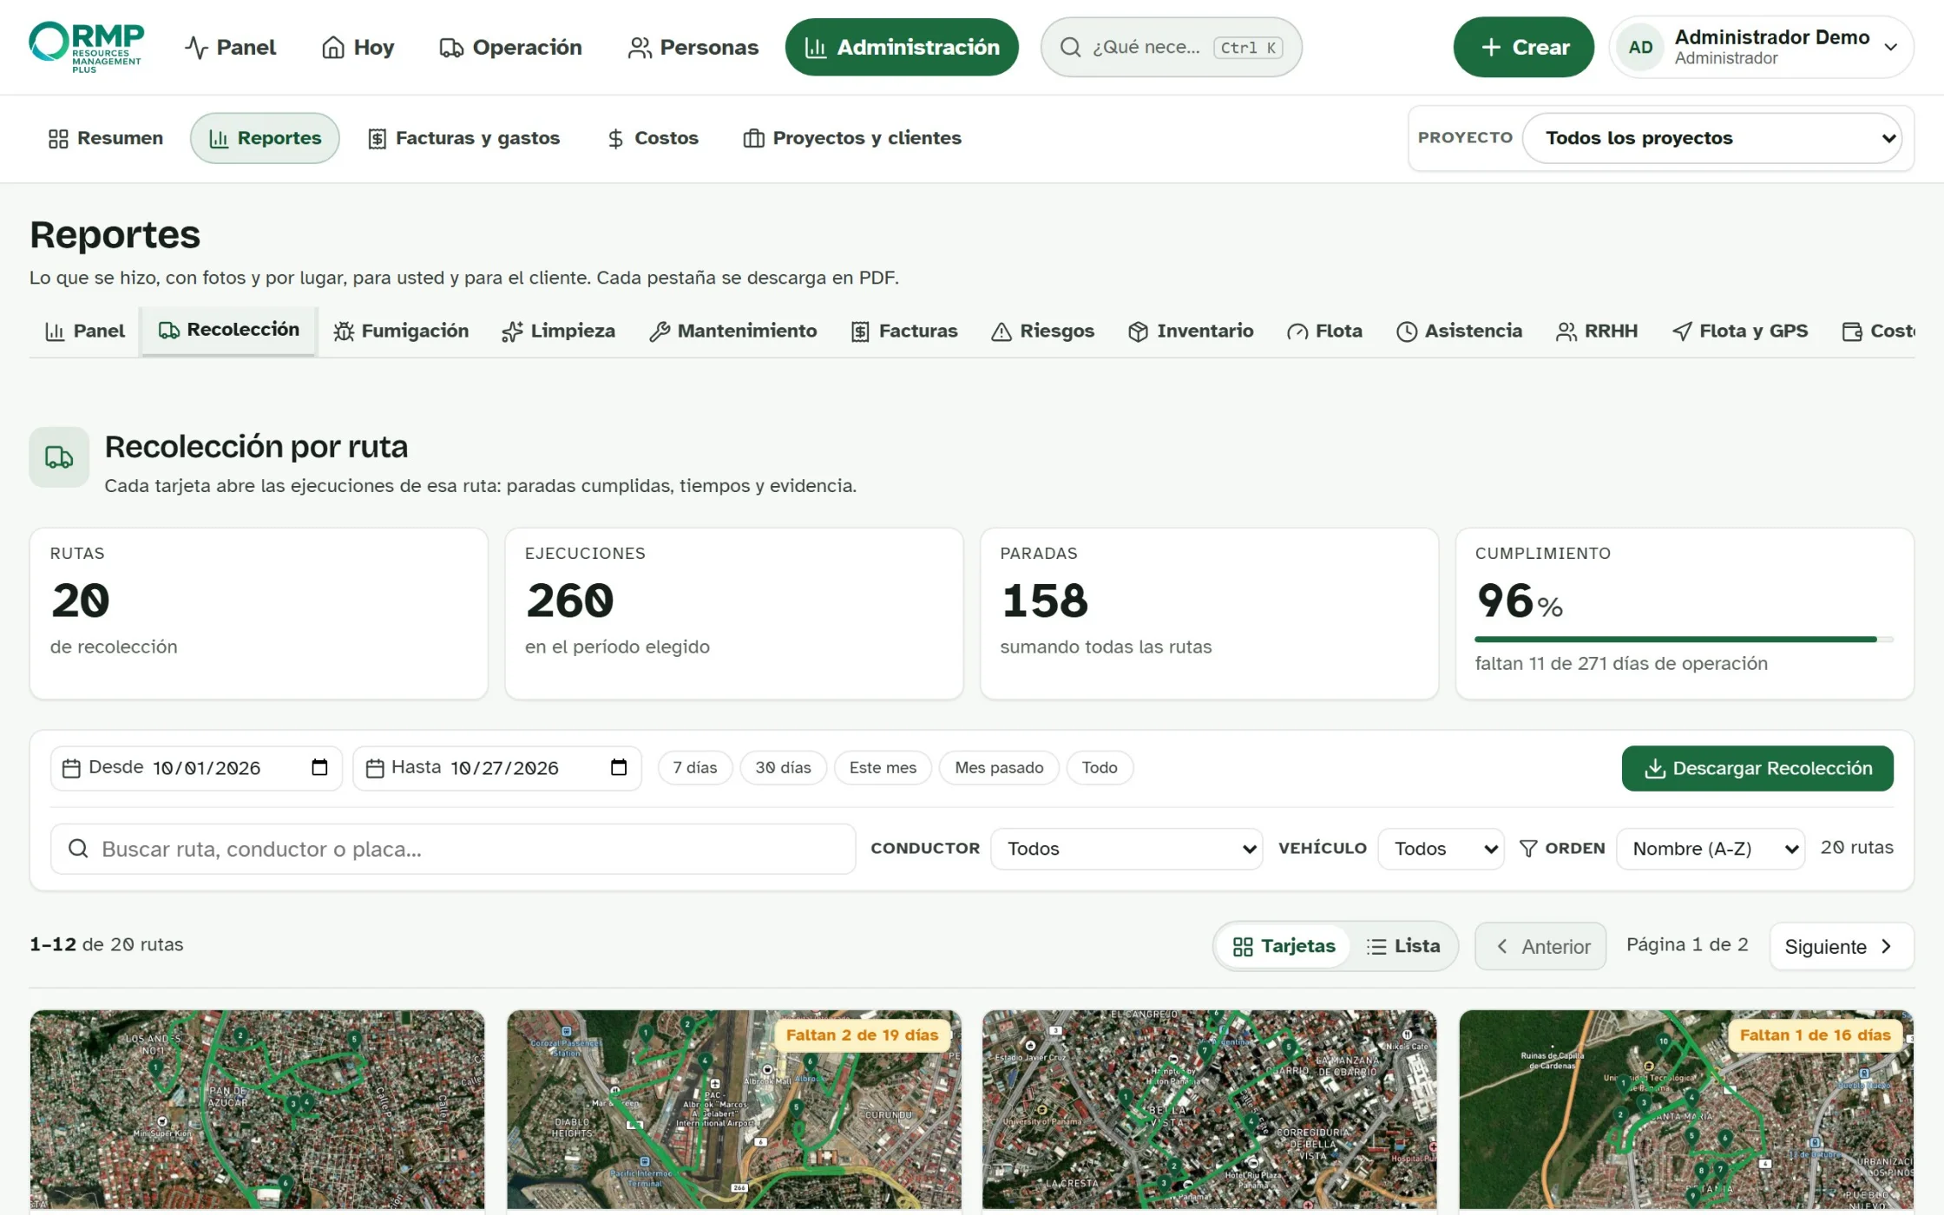Open the Operación menu
1944x1215 pixels.
[510, 47]
